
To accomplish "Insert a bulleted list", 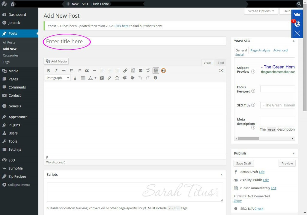I will click(x=71, y=71).
